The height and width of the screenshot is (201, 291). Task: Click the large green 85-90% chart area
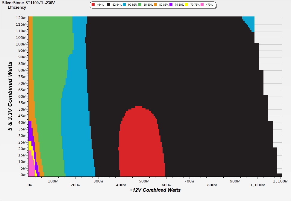pyautogui.click(x=51, y=90)
